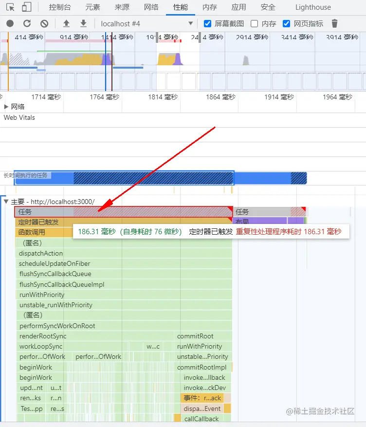Open the 安全 tab
The height and width of the screenshot is (427, 366).
pos(268,7)
